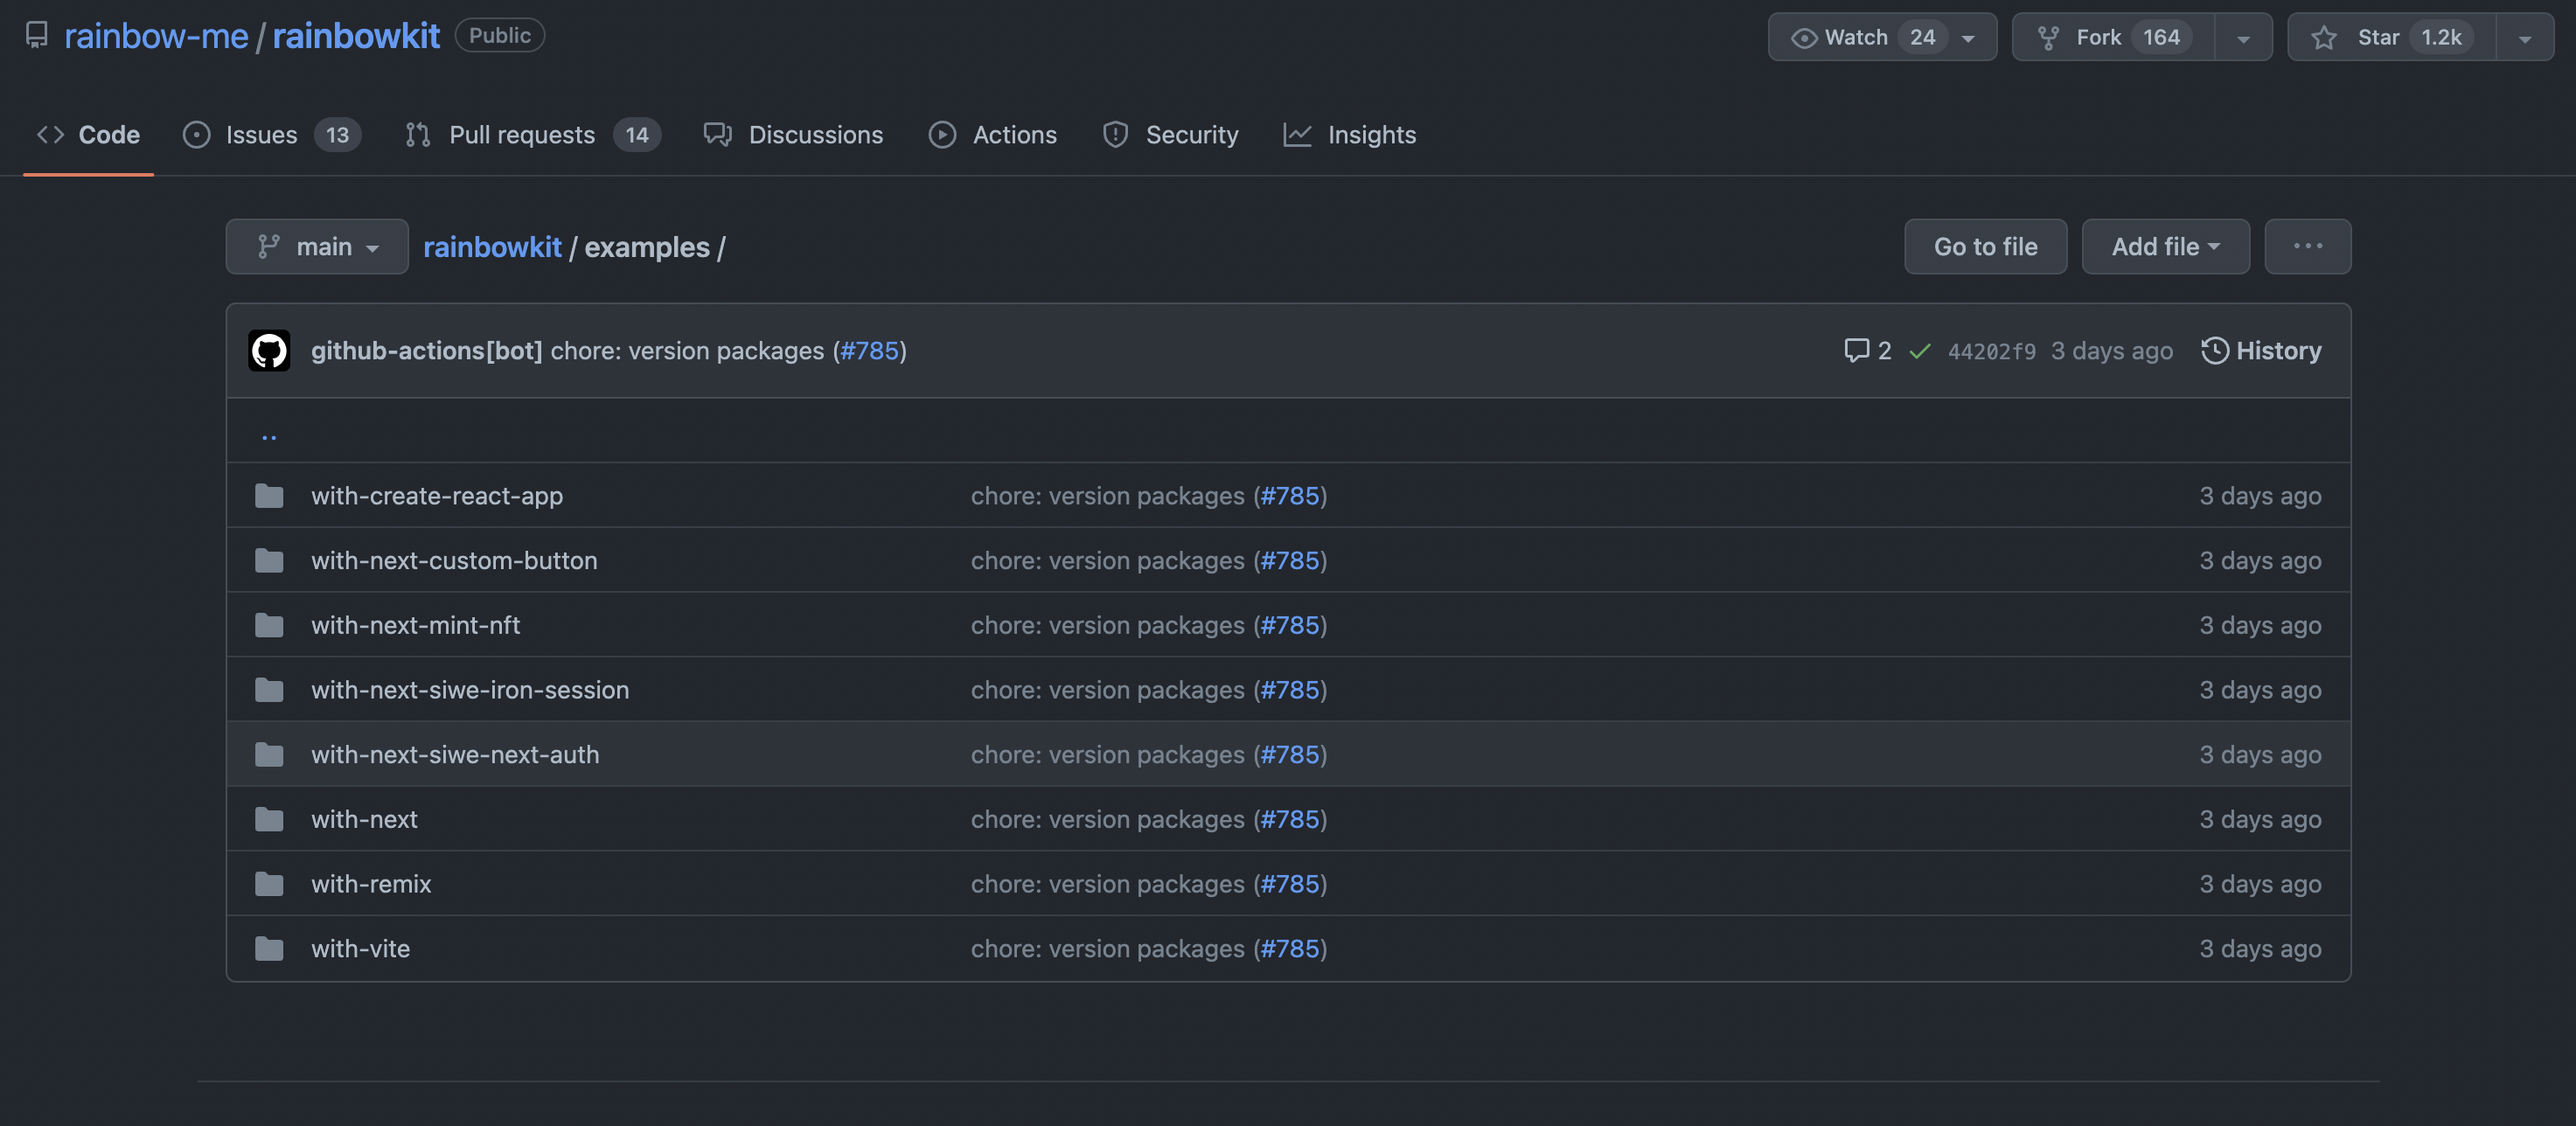
Task: Open commit History with clock icon
Action: click(x=2261, y=351)
